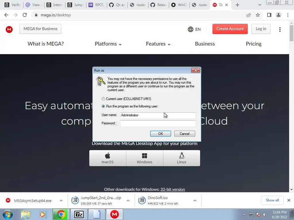Click the User name field
Screen dimensions: 294x220
158,115
